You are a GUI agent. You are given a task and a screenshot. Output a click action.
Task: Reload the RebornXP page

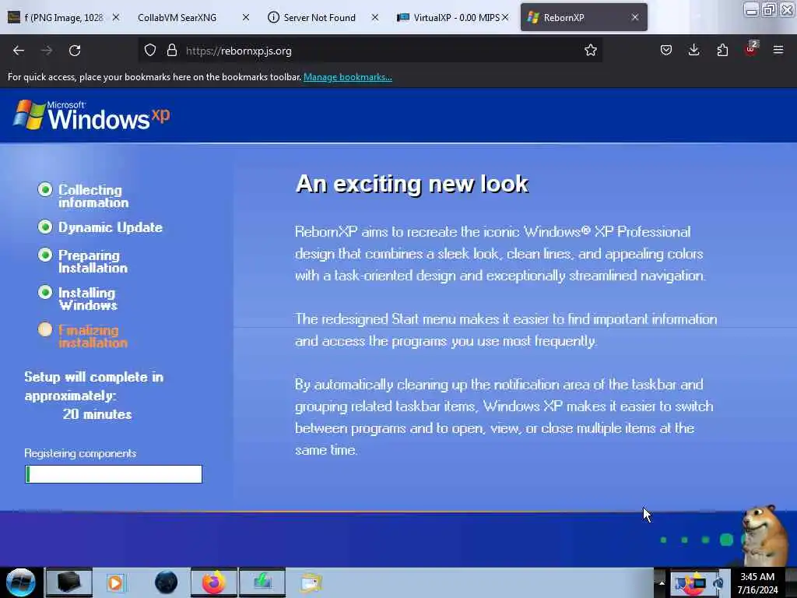coord(75,51)
